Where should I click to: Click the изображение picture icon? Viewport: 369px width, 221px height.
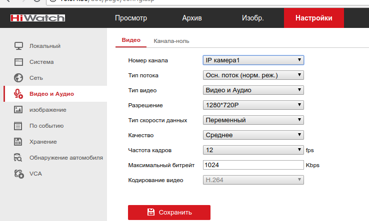pyautogui.click(x=18, y=110)
